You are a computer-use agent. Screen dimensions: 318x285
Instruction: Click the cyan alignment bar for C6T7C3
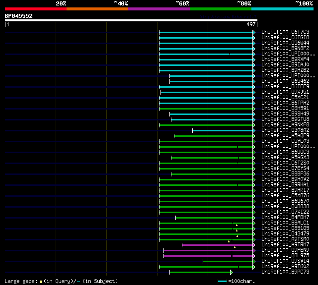206,32
